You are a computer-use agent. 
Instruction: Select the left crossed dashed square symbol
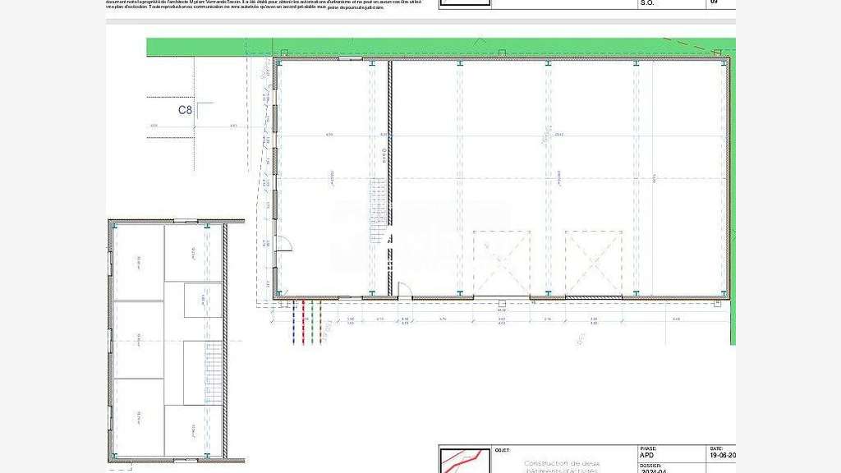point(502,263)
